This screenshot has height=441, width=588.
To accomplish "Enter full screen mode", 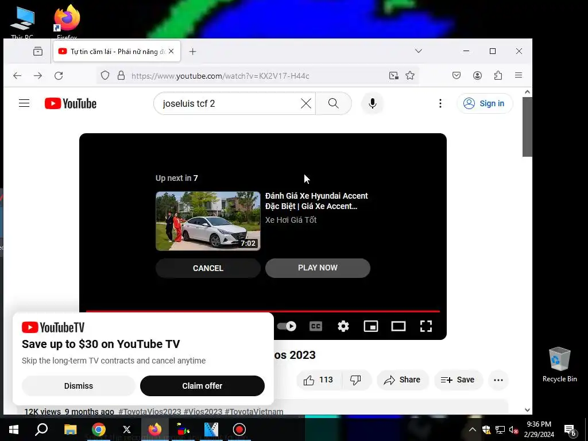I will (x=426, y=326).
